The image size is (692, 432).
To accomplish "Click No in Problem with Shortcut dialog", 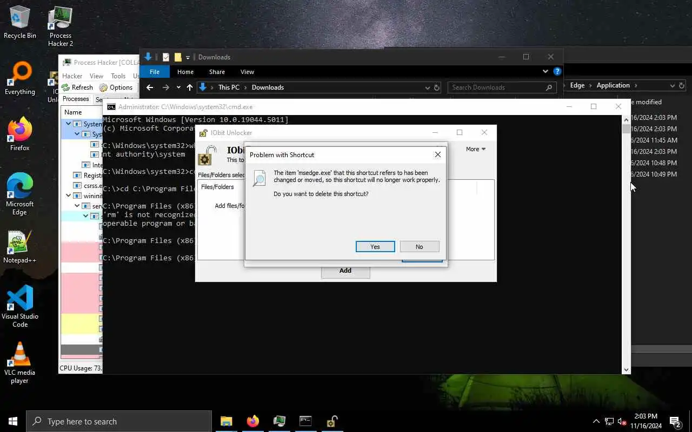I will point(419,246).
